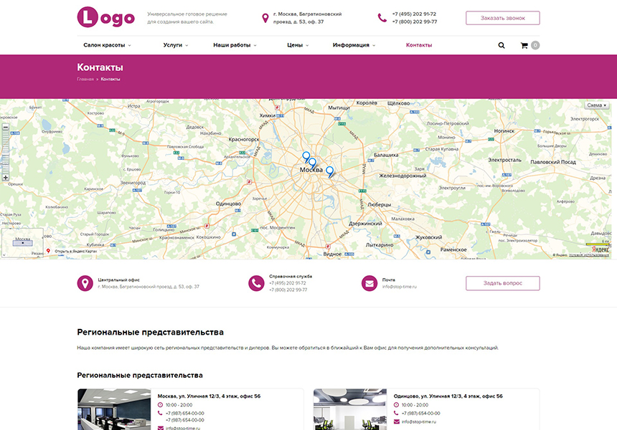Open the Наши работы dropdown menu

click(x=235, y=45)
